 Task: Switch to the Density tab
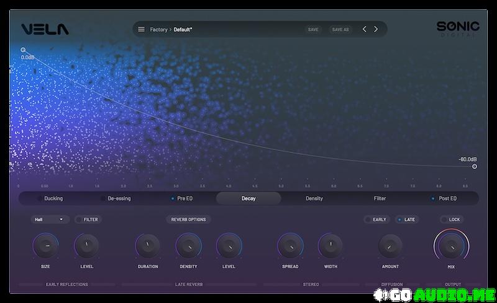(x=314, y=198)
